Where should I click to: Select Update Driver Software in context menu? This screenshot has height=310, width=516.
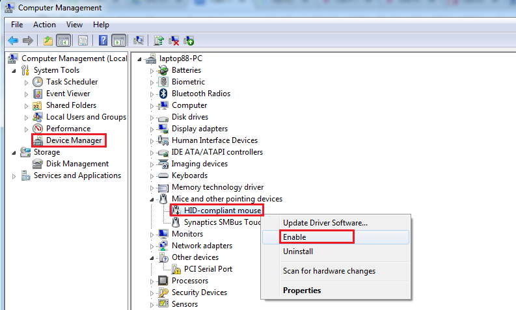[336, 223]
